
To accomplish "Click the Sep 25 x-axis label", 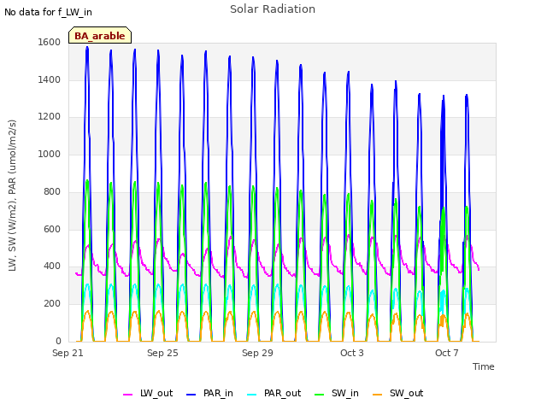I will point(162,353).
